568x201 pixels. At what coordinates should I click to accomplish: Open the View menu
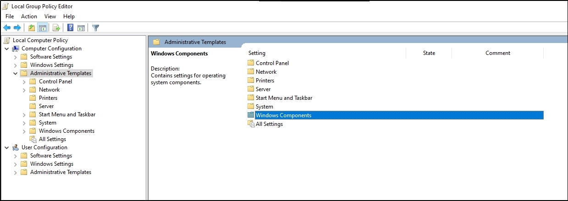click(x=50, y=16)
